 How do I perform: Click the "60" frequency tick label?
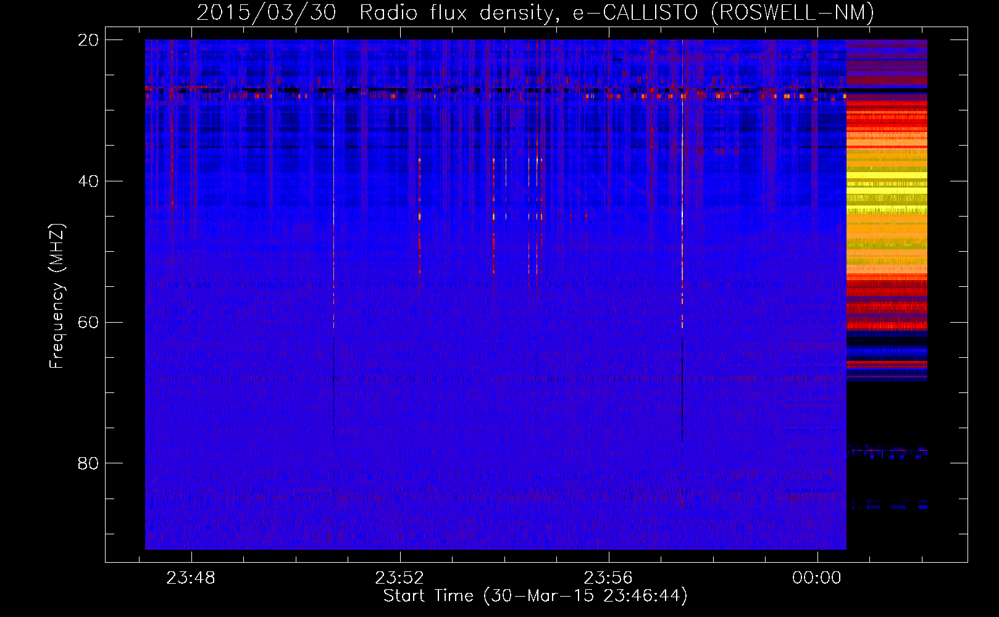click(89, 323)
